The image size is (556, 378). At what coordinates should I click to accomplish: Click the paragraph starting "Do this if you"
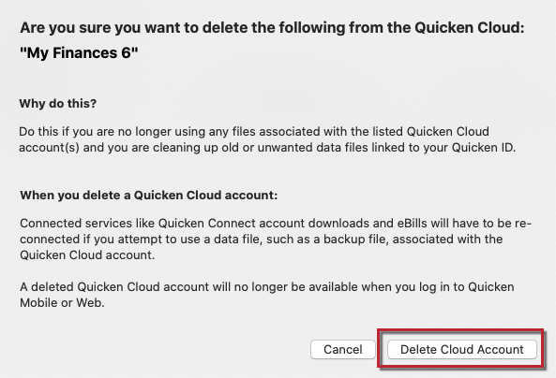tap(267, 139)
